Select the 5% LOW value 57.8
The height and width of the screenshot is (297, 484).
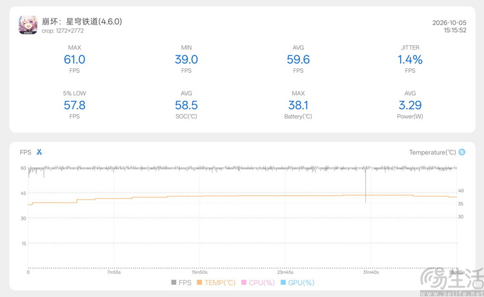coord(74,106)
